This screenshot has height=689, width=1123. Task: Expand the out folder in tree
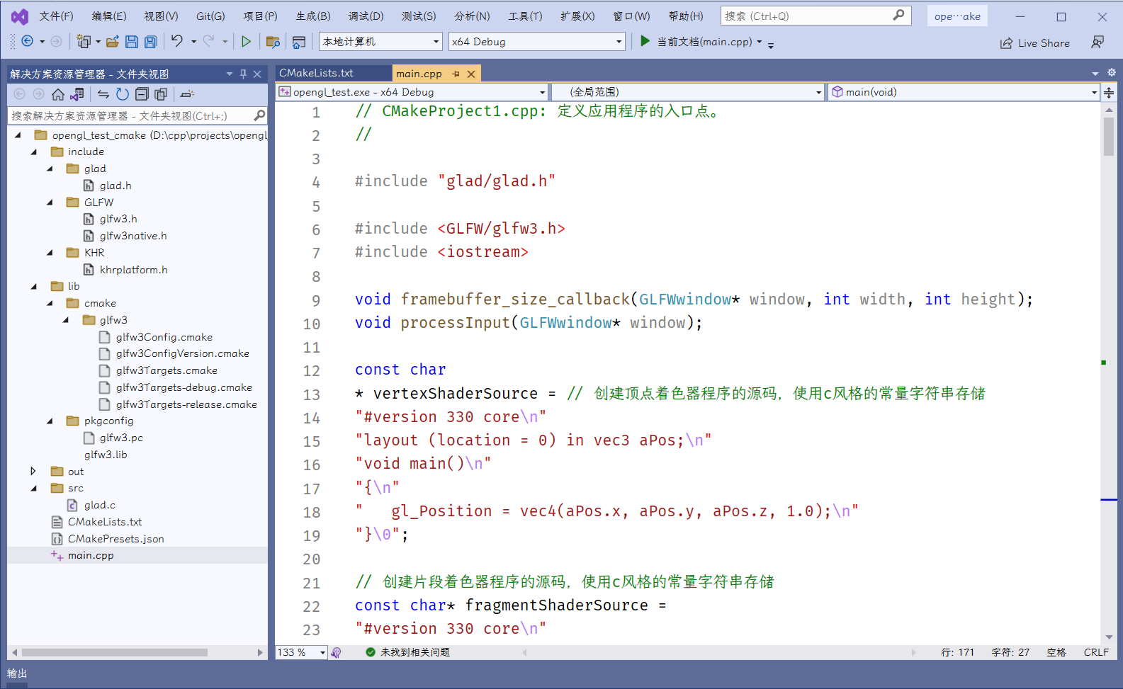point(33,471)
